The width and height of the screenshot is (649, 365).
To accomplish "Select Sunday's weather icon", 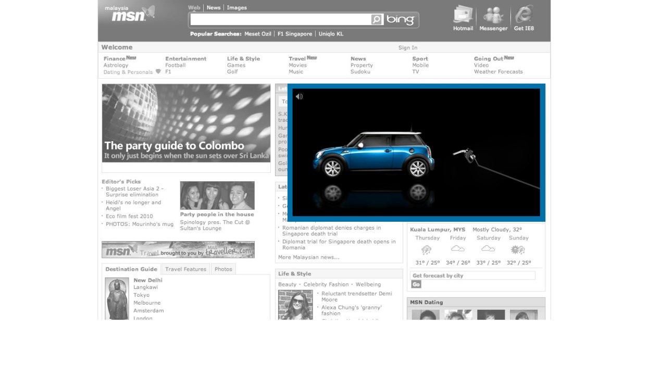I will [518, 249].
